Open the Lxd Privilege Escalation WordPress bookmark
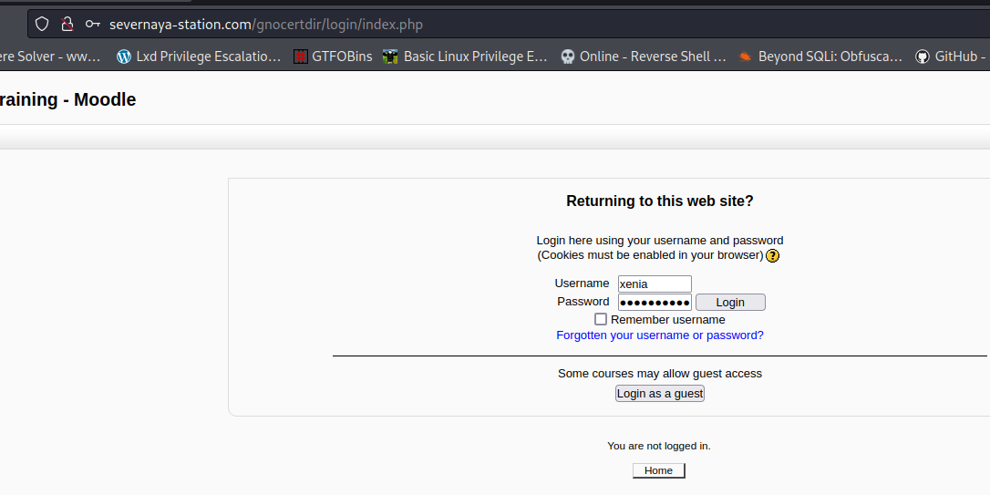This screenshot has height=495, width=990. pos(199,57)
